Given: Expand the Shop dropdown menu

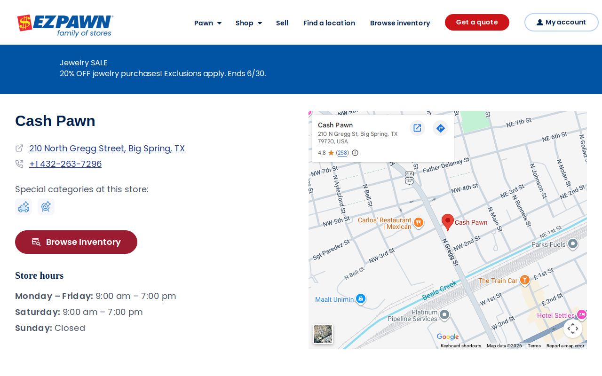Looking at the screenshot, I should (249, 23).
